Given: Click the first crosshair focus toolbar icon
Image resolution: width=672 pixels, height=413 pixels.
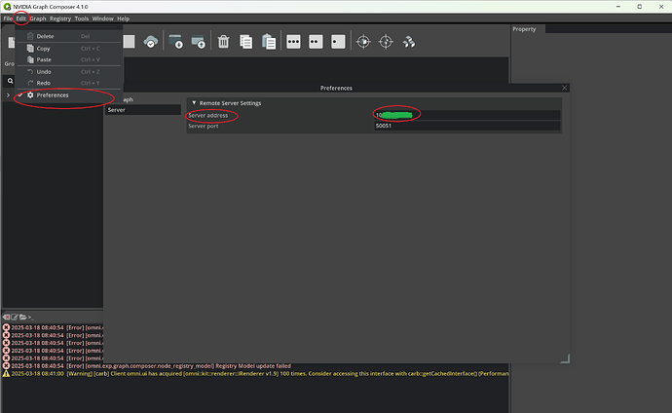Looking at the screenshot, I should tap(363, 42).
